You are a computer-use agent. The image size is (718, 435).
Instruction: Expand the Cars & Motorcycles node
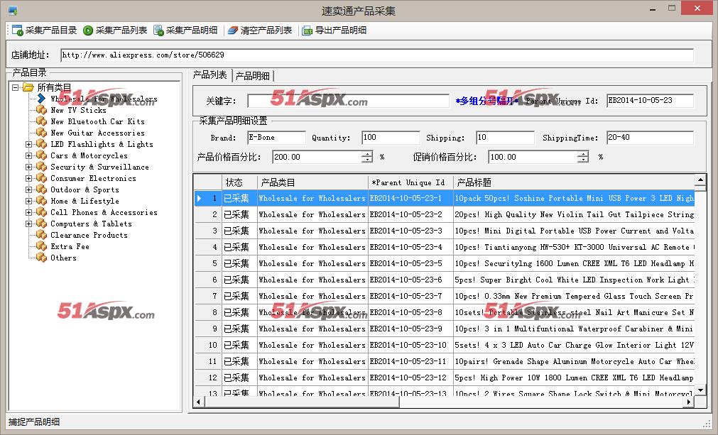click(29, 155)
